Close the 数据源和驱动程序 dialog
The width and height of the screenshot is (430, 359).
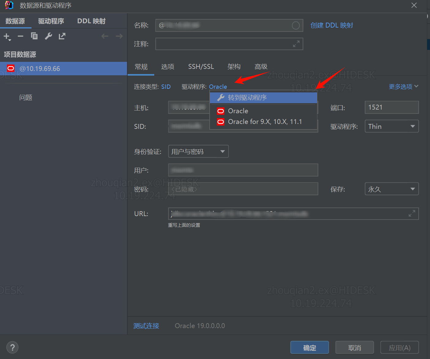click(414, 5)
